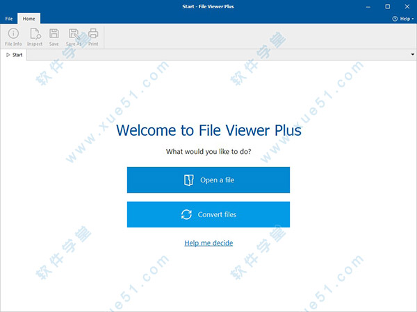Open the File menu tab
Viewport: 417px width, 312px height.
pos(9,19)
